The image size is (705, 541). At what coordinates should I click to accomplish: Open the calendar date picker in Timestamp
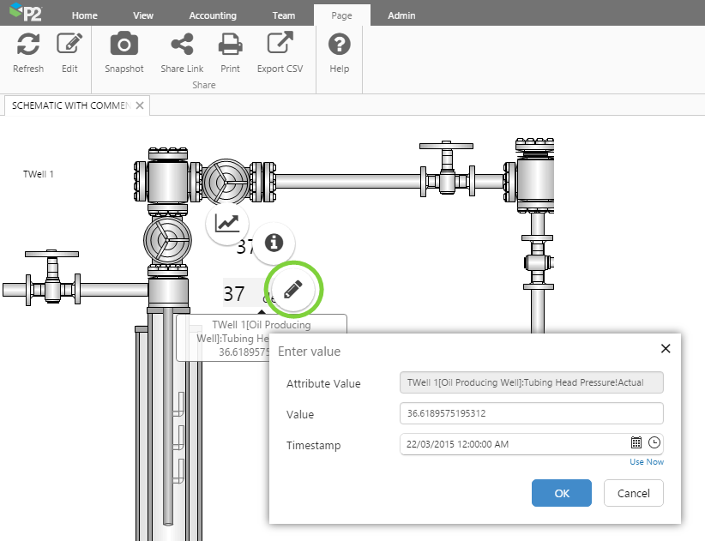pyautogui.click(x=636, y=443)
